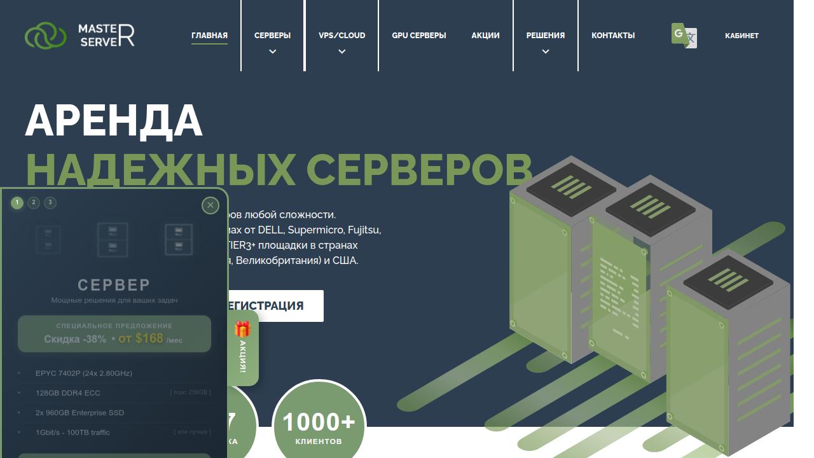The width and height of the screenshot is (814, 458).
Task: Click the [ max: 256GB ] note
Action: coord(191,392)
